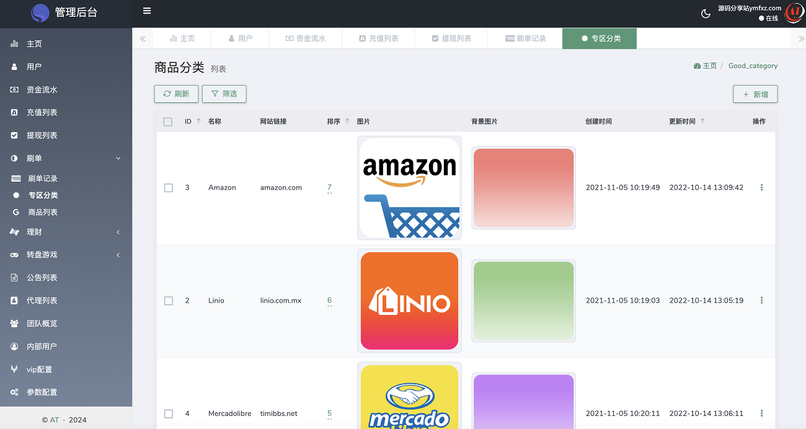This screenshot has width=806, height=429.
Task: Check the select-all checkbox in table header
Action: click(x=168, y=122)
